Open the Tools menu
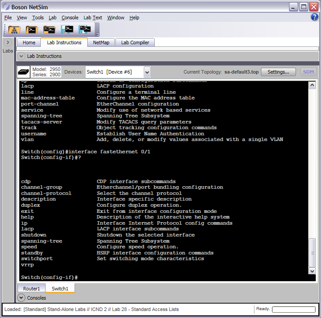 click(x=38, y=18)
